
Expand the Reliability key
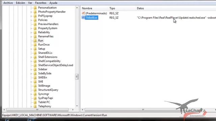click(x=31, y=33)
